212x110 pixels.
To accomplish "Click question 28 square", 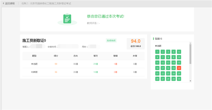I will pos(168,79).
